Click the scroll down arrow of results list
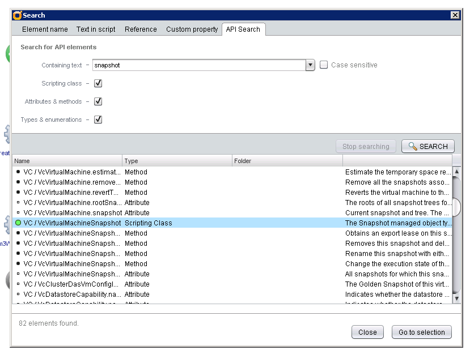470x354 pixels. pyautogui.click(x=456, y=298)
